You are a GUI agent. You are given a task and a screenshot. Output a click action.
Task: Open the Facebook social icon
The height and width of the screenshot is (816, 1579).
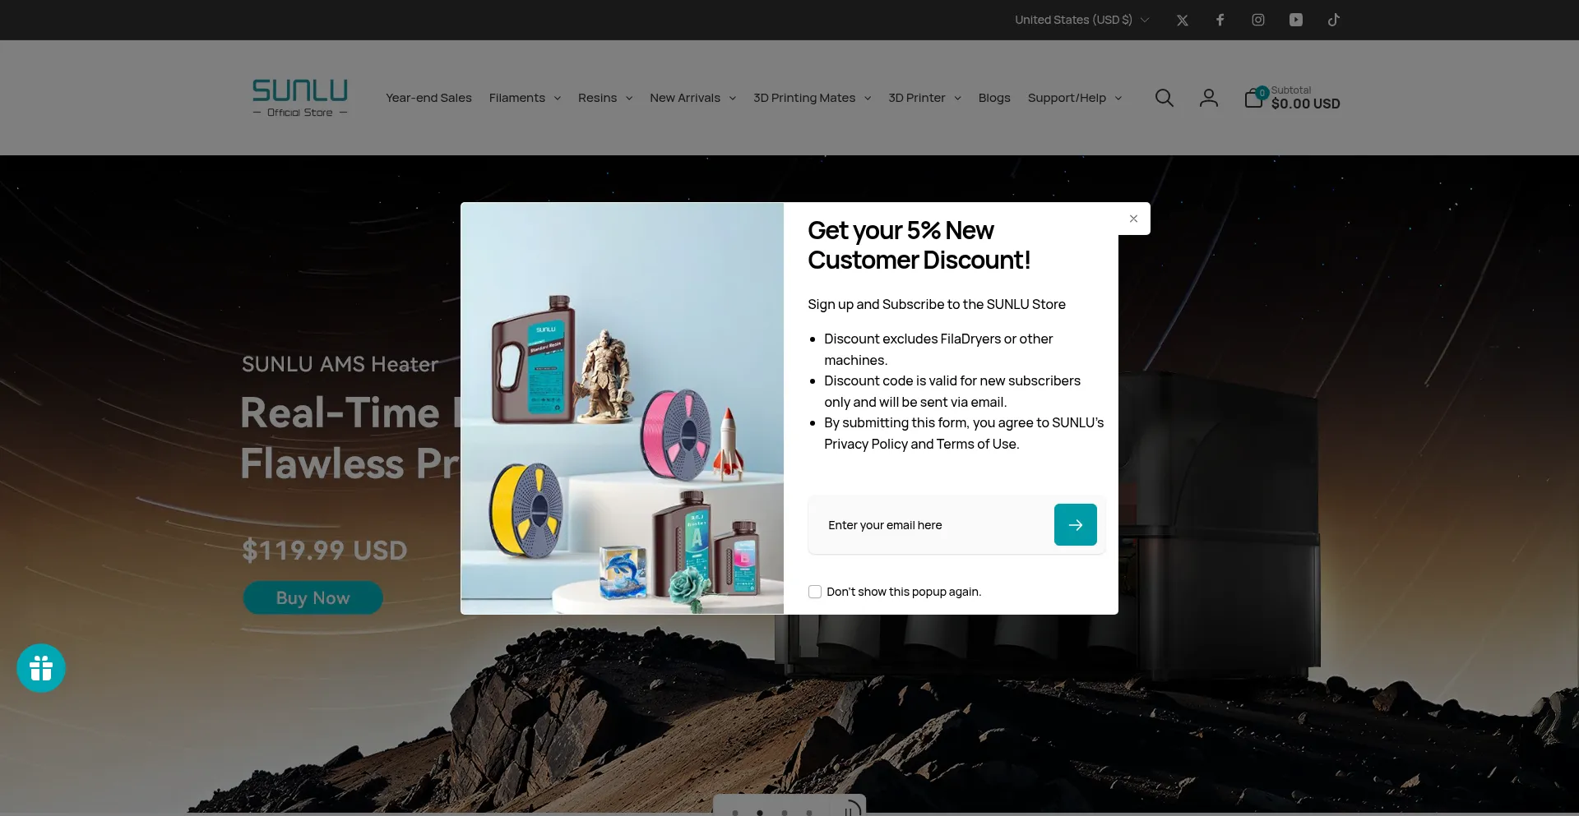[1220, 20]
